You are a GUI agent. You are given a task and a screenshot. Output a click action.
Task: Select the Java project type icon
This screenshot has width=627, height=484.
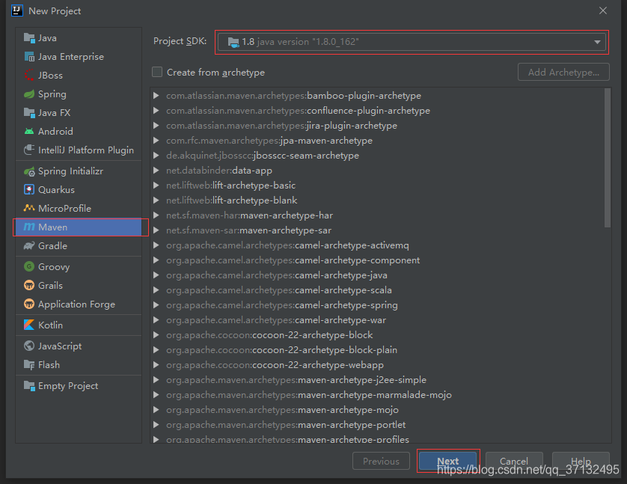pyautogui.click(x=29, y=38)
